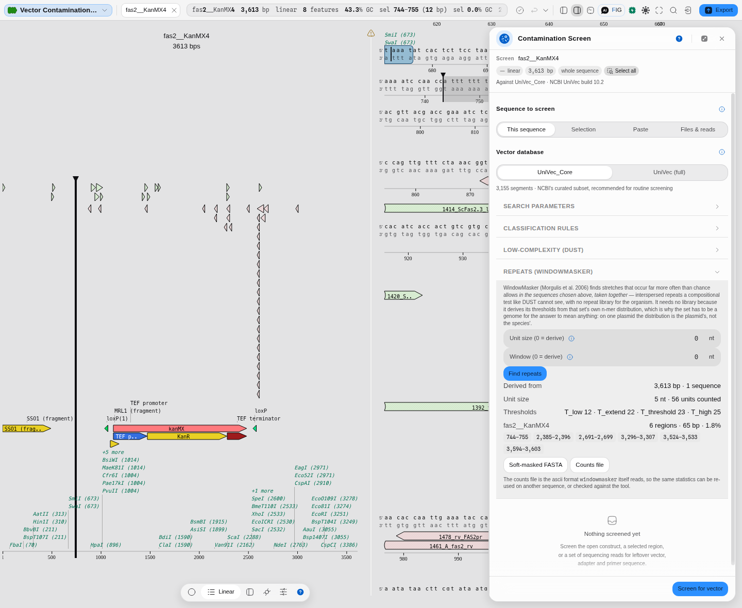Screen dimensions: 742x608
Task: Click the check-circle icon in top toolbar
Action: click(520, 10)
